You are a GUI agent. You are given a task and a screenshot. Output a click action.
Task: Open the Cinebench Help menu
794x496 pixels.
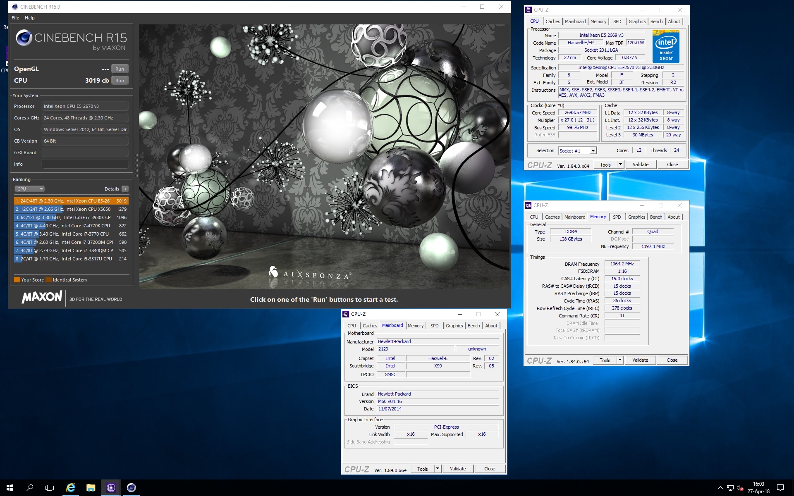[30, 18]
